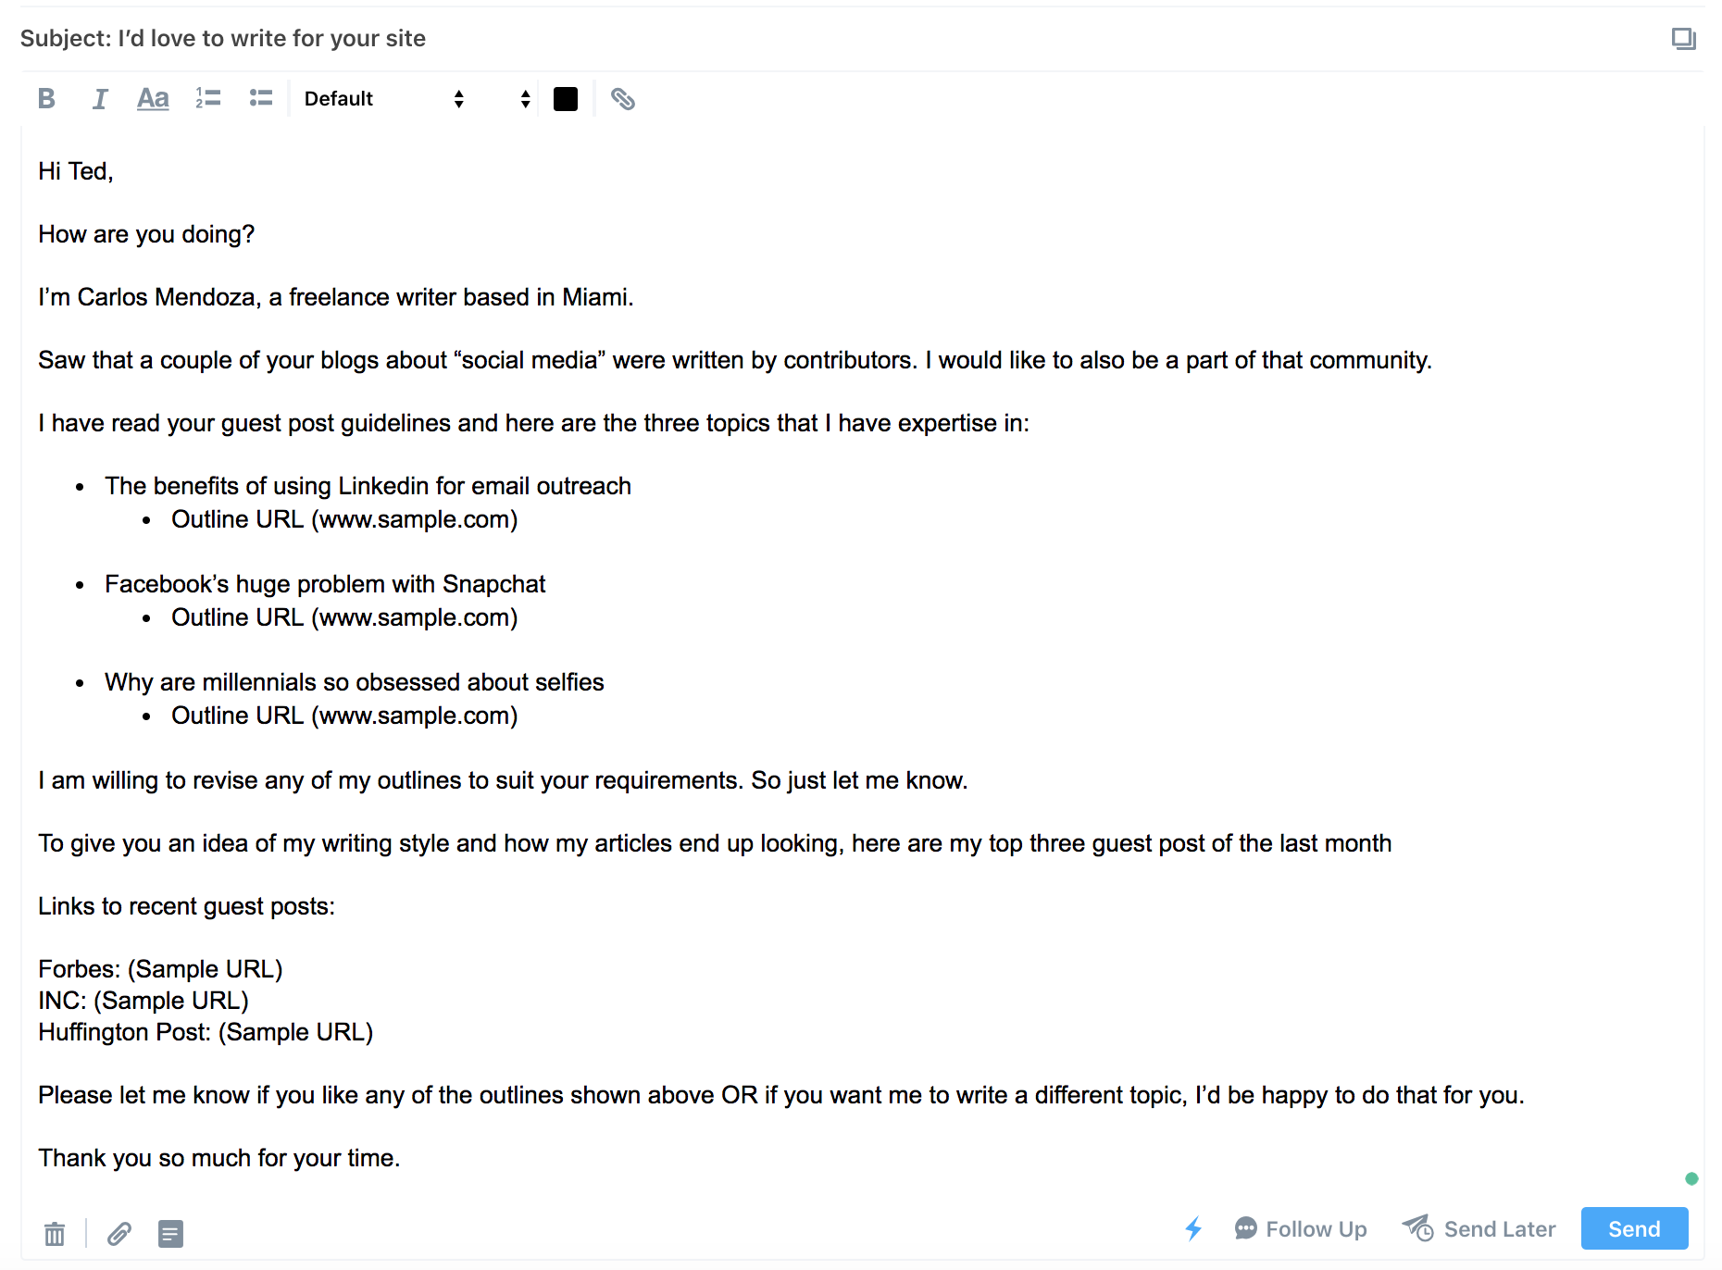Discard draft with the trash icon

[x=55, y=1233]
